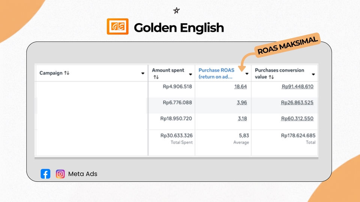Click Amount spent column header text

(x=168, y=70)
